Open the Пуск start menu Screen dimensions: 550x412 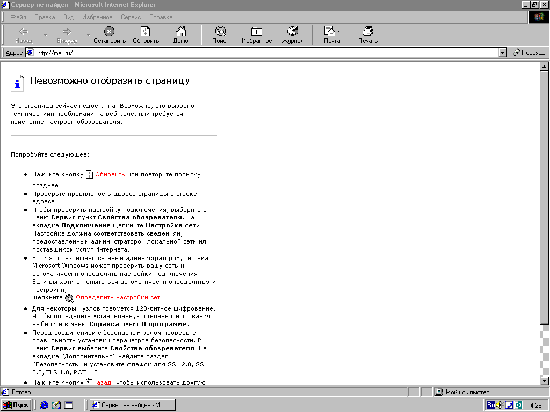pos(16,405)
